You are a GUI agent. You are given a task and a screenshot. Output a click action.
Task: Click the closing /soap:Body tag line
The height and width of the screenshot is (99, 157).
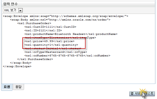[21, 63]
